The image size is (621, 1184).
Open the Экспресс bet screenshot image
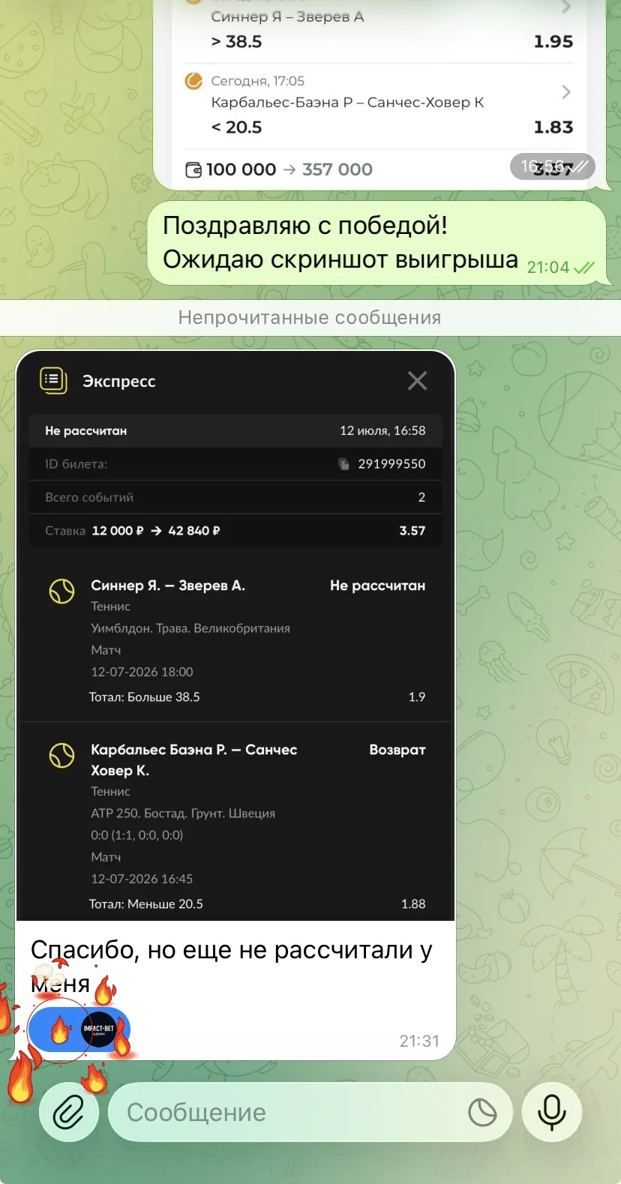pyautogui.click(x=235, y=636)
